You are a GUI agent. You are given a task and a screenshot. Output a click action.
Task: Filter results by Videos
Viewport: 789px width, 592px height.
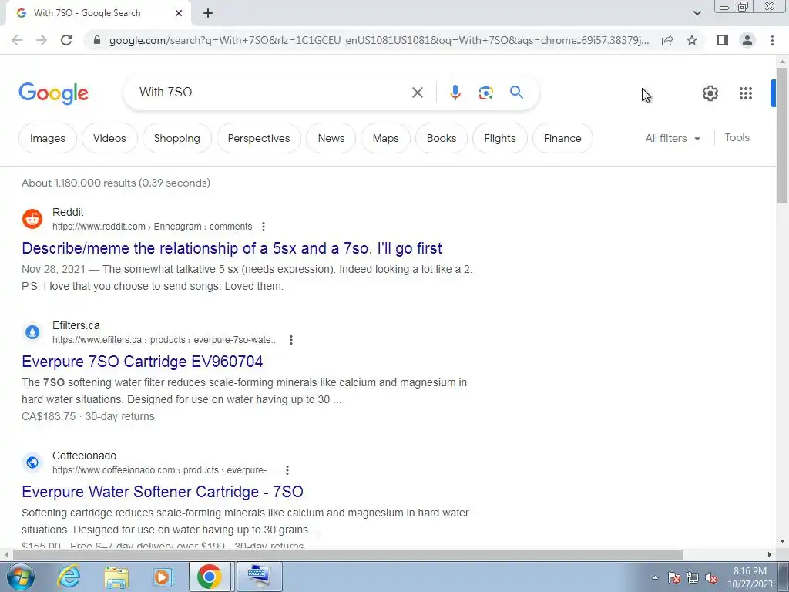pos(109,139)
